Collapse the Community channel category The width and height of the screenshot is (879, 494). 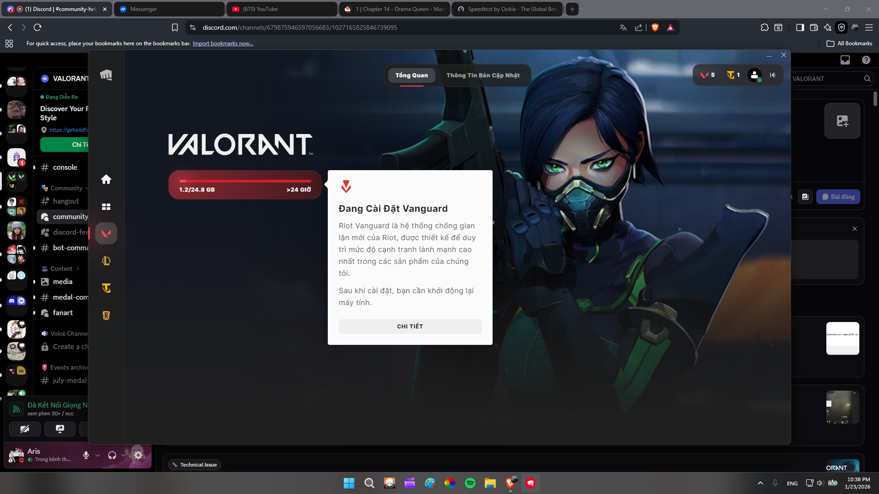[x=66, y=188]
